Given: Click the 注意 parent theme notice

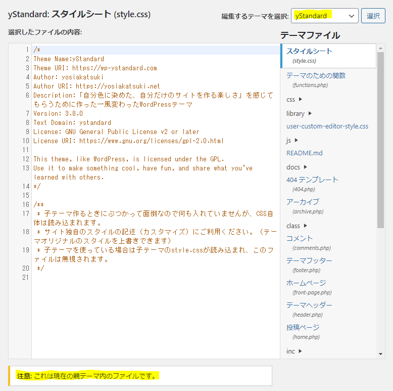Looking at the screenshot, I should coord(140,376).
